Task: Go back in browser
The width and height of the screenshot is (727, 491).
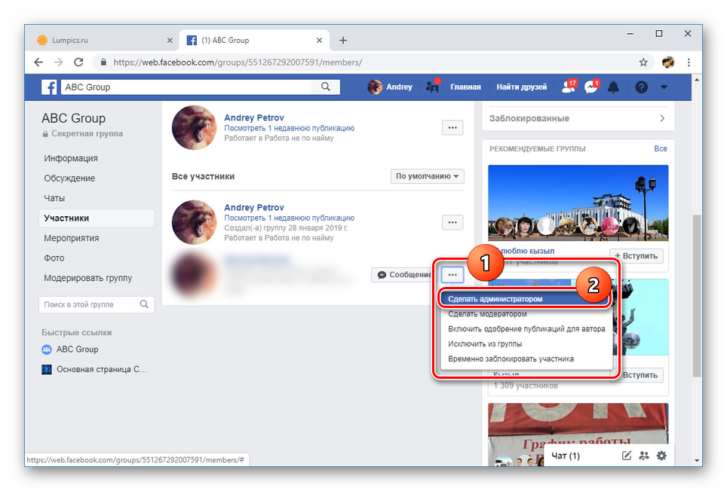Action: click(38, 62)
